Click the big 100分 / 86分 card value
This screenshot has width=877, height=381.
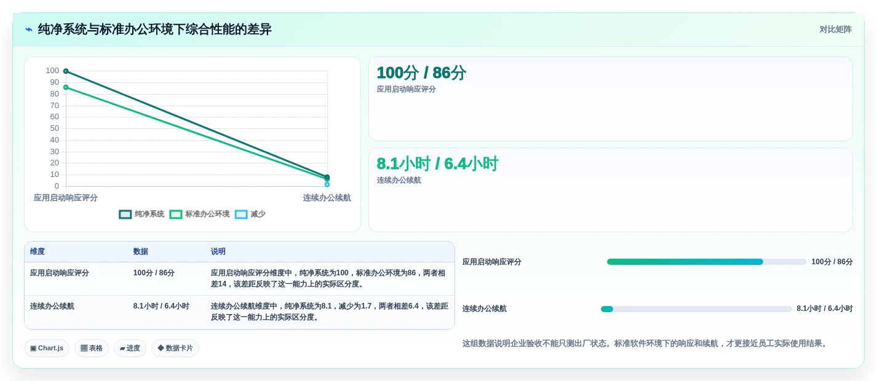coord(421,73)
